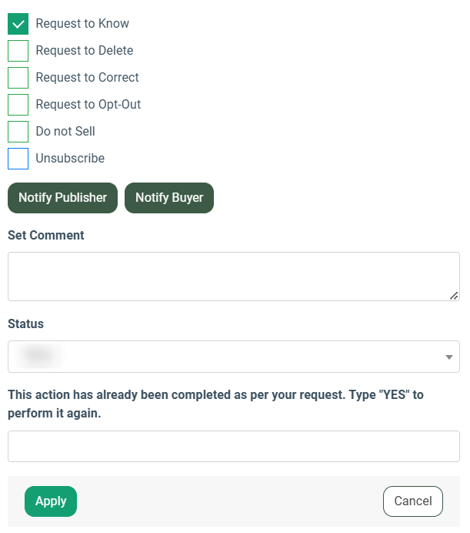
Task: Open the Status dropdown
Action: (x=233, y=357)
